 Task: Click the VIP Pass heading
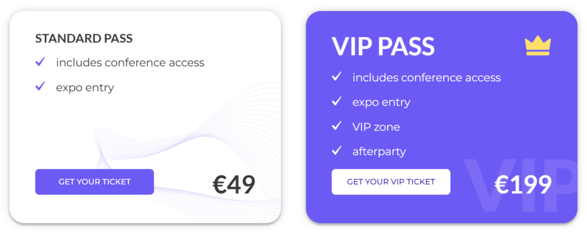383,46
